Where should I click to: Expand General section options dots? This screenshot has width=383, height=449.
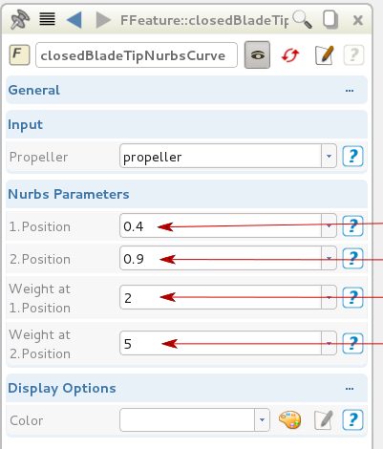350,91
